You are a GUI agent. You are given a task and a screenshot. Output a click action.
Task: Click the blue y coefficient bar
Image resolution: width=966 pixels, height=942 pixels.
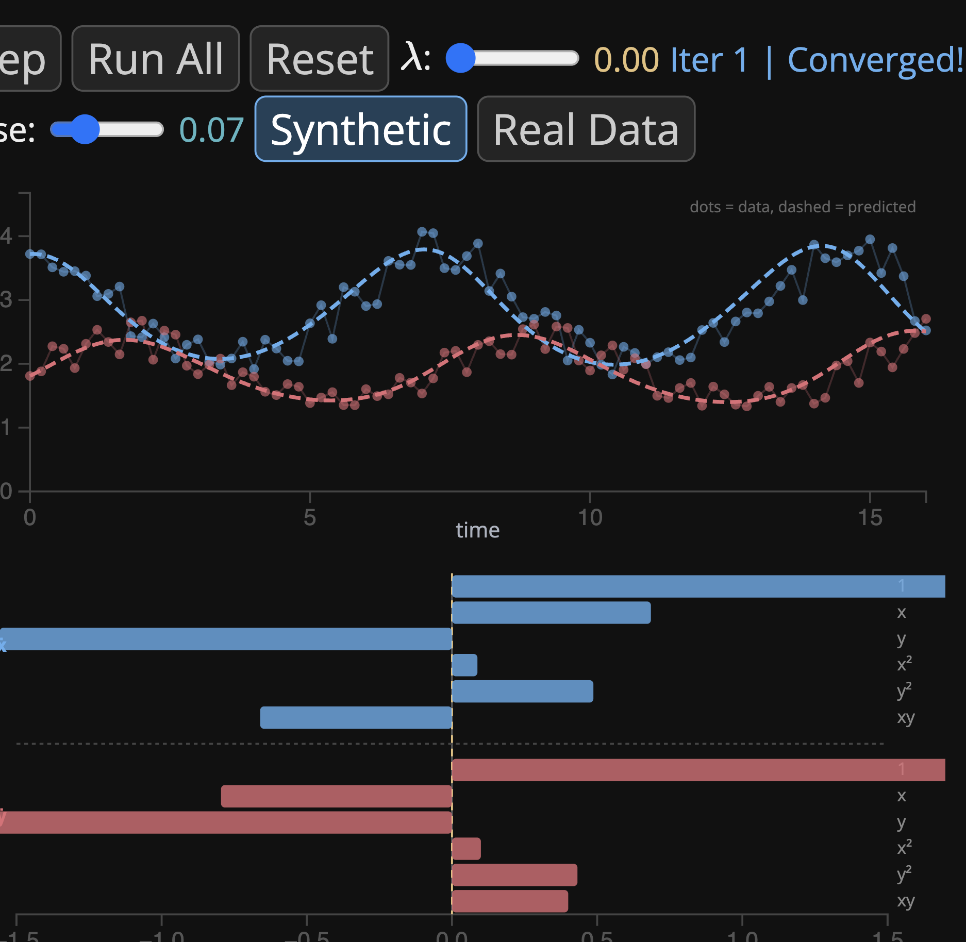point(226,639)
